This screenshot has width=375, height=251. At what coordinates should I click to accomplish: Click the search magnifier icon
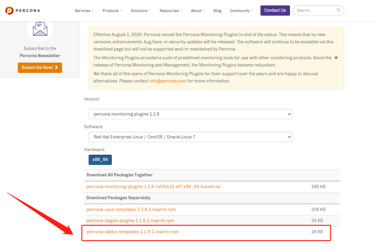(x=339, y=10)
